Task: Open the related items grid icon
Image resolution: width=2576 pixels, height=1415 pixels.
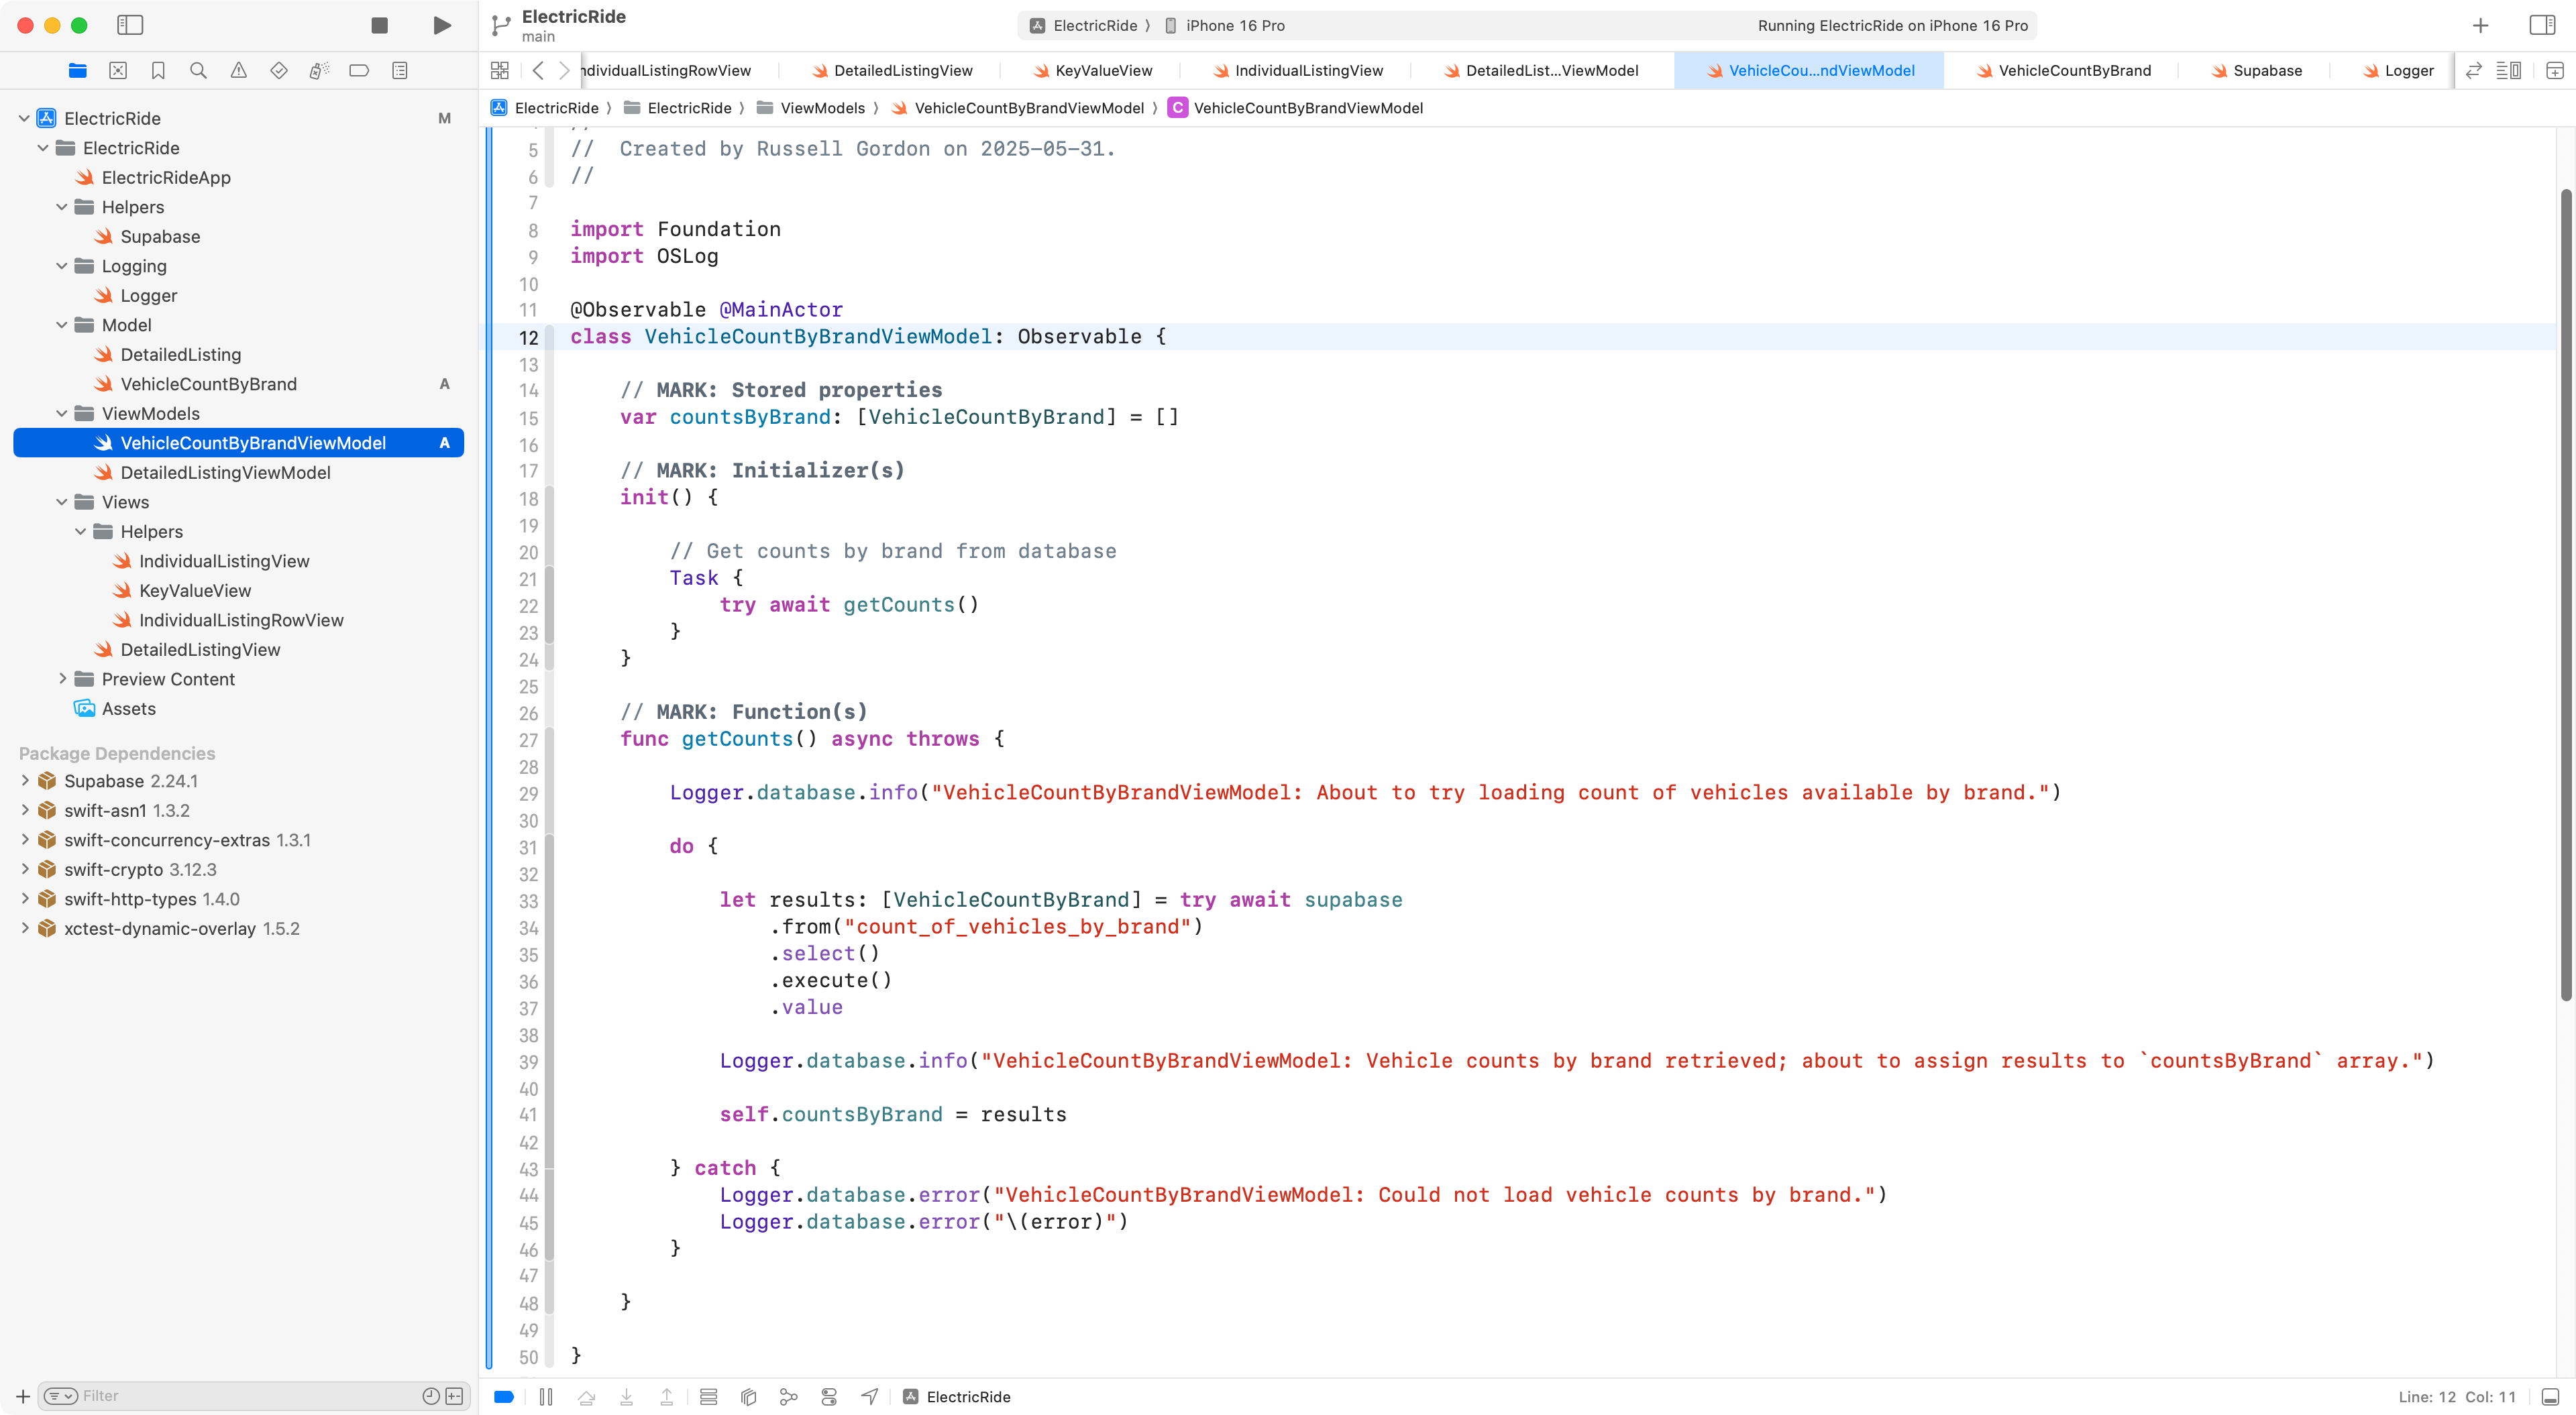Action: coord(500,70)
